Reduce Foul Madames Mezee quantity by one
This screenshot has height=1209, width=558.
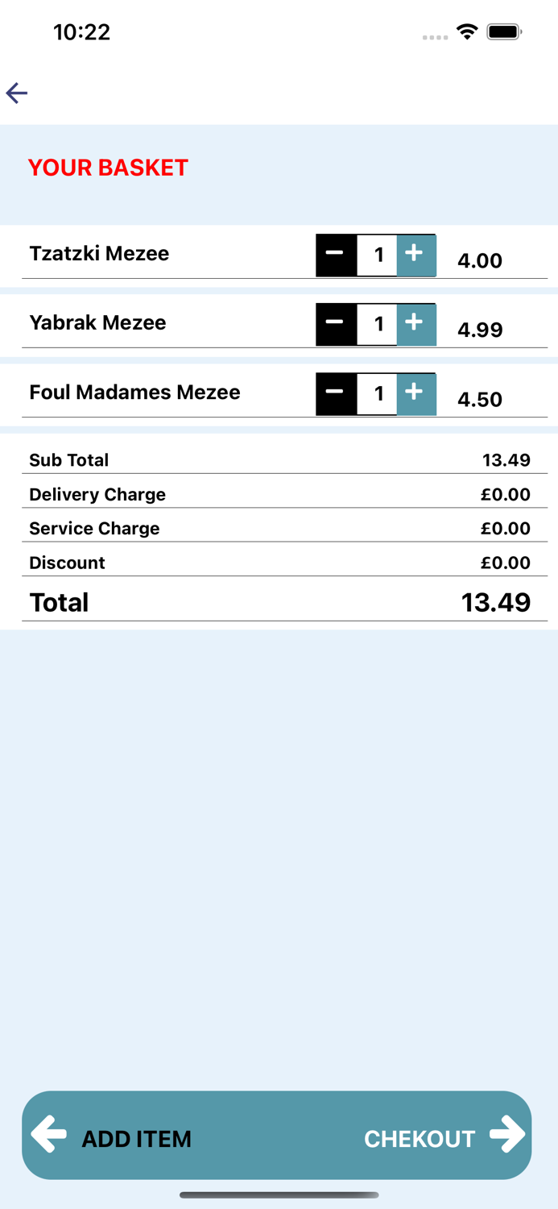pos(336,393)
